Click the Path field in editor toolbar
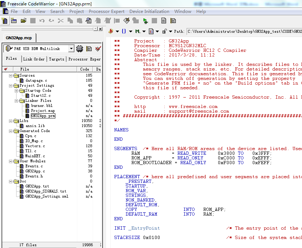302x248 pixels. (244, 31)
